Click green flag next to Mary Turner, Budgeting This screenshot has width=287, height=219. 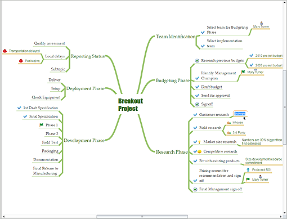pyautogui.click(x=243, y=72)
